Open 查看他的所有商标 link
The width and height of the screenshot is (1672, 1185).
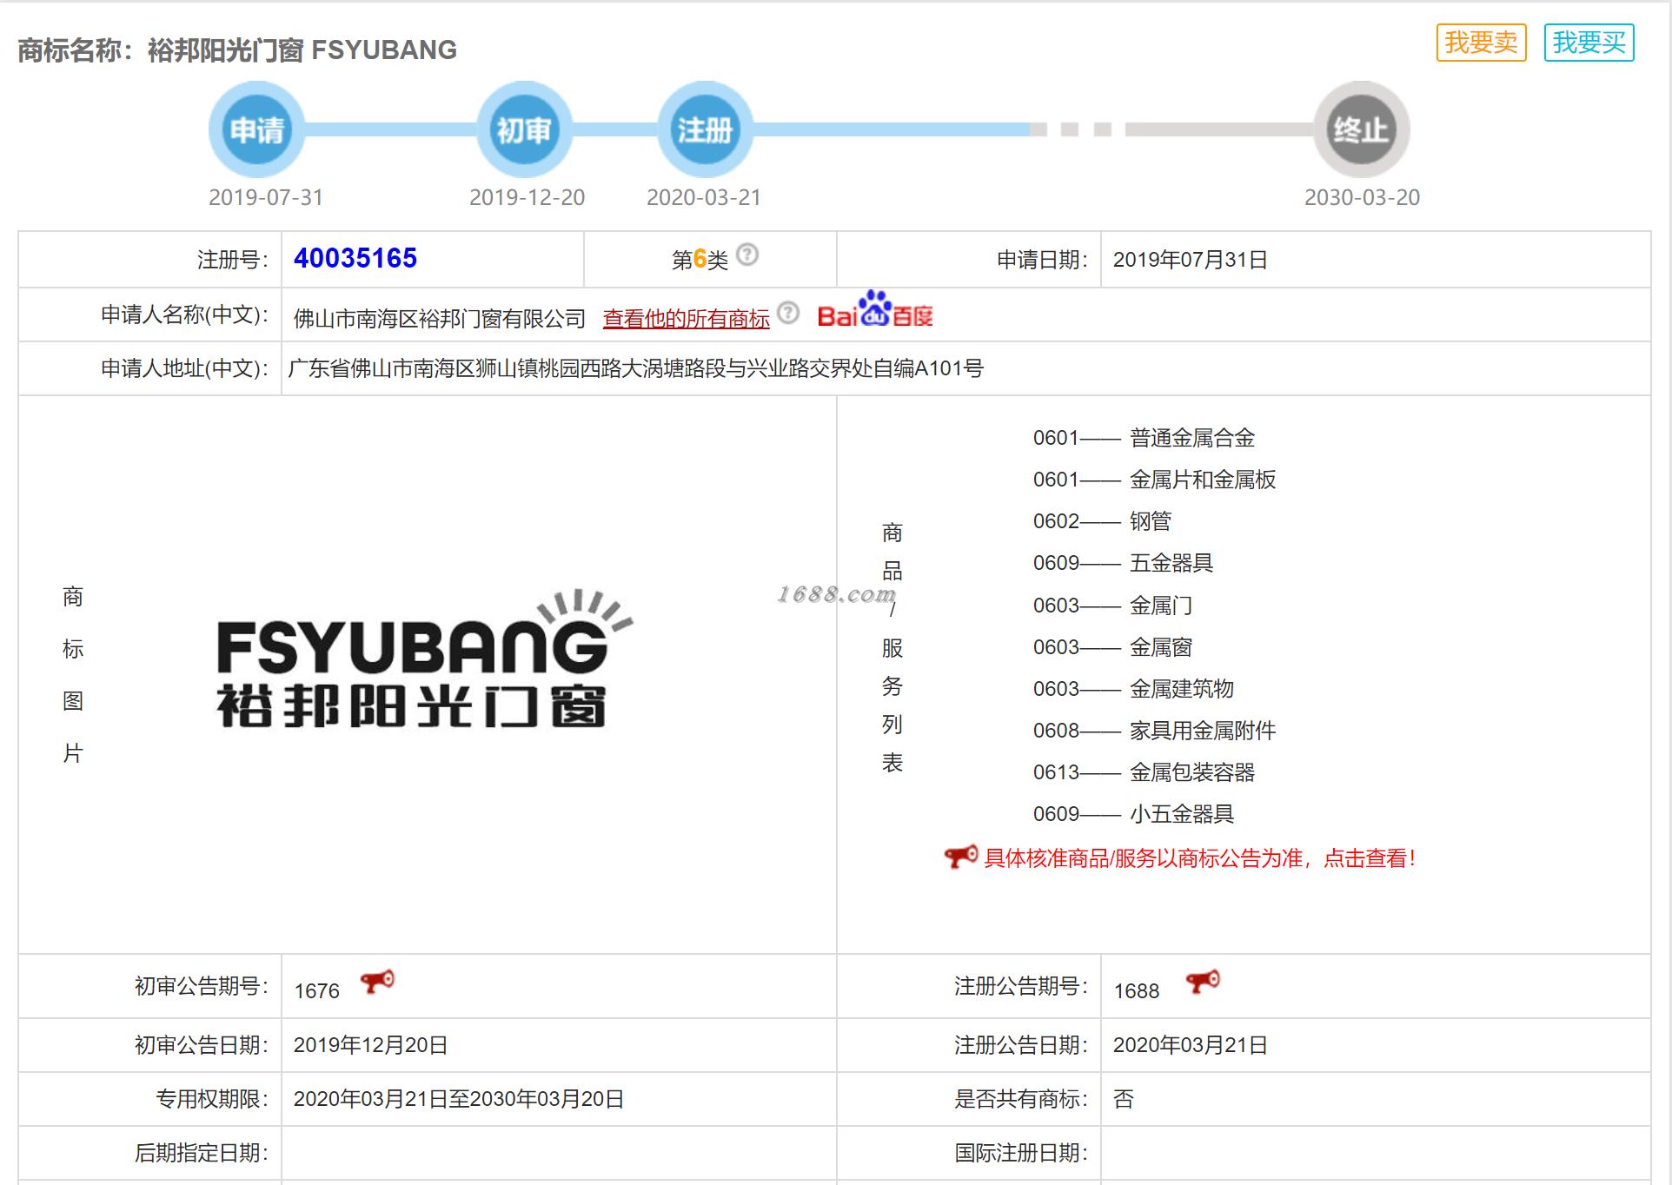coord(686,319)
